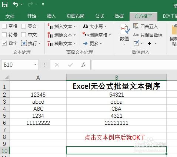Click the formula bar confirm checkmark icon
This screenshot has height=157, width=177.
click(70, 65)
